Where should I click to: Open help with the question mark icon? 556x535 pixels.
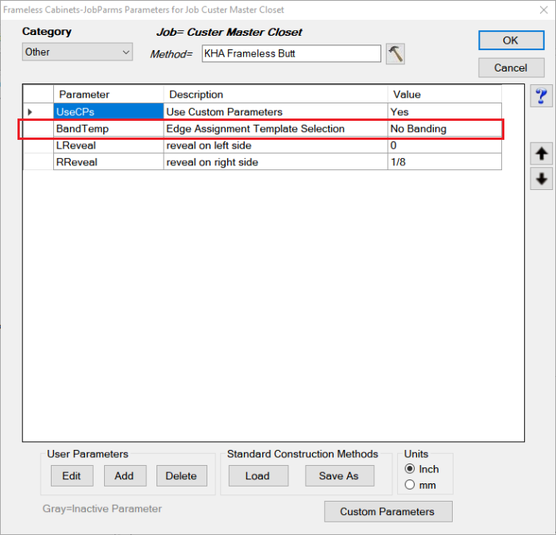[x=542, y=96]
